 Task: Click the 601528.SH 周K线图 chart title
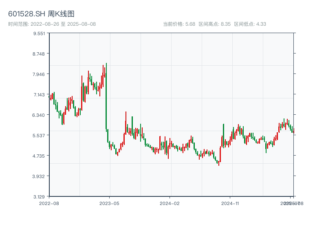41,14
